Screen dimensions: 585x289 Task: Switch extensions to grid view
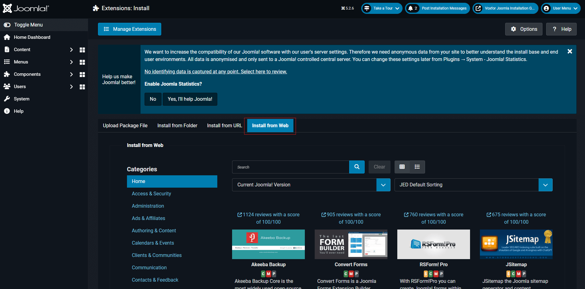402,167
